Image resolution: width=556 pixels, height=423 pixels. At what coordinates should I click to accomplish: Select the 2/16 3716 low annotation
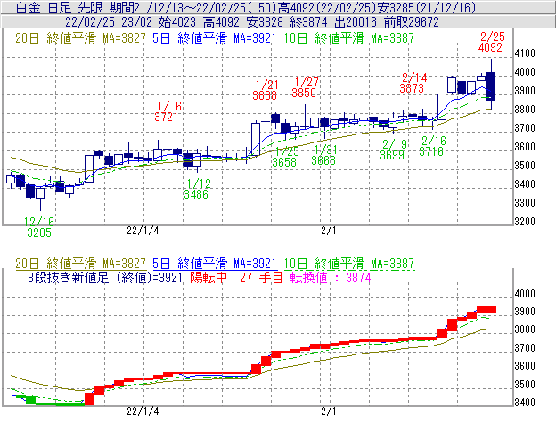432,146
